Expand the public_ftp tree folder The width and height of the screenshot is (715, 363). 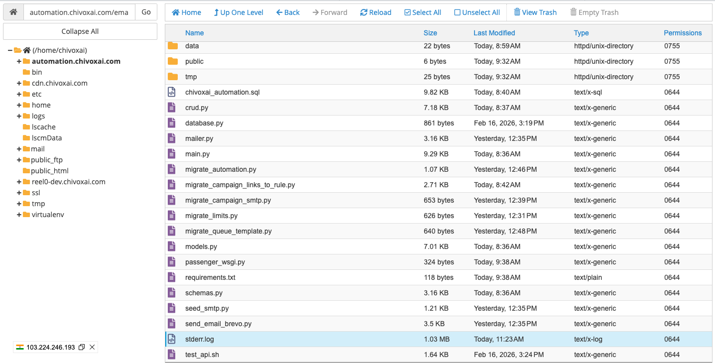click(x=19, y=160)
